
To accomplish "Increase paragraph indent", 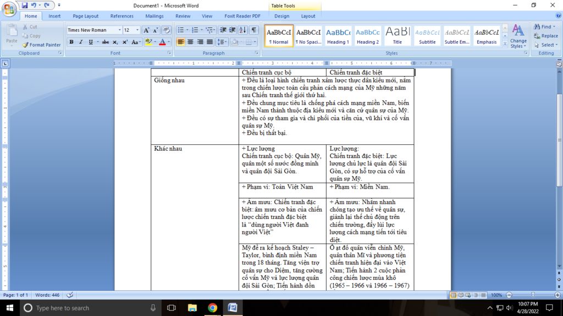I will (233, 30).
